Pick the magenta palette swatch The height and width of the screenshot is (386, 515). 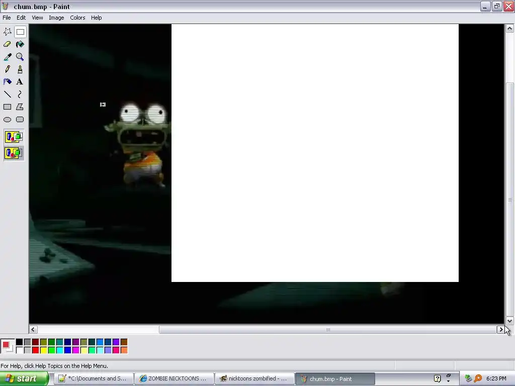75,350
